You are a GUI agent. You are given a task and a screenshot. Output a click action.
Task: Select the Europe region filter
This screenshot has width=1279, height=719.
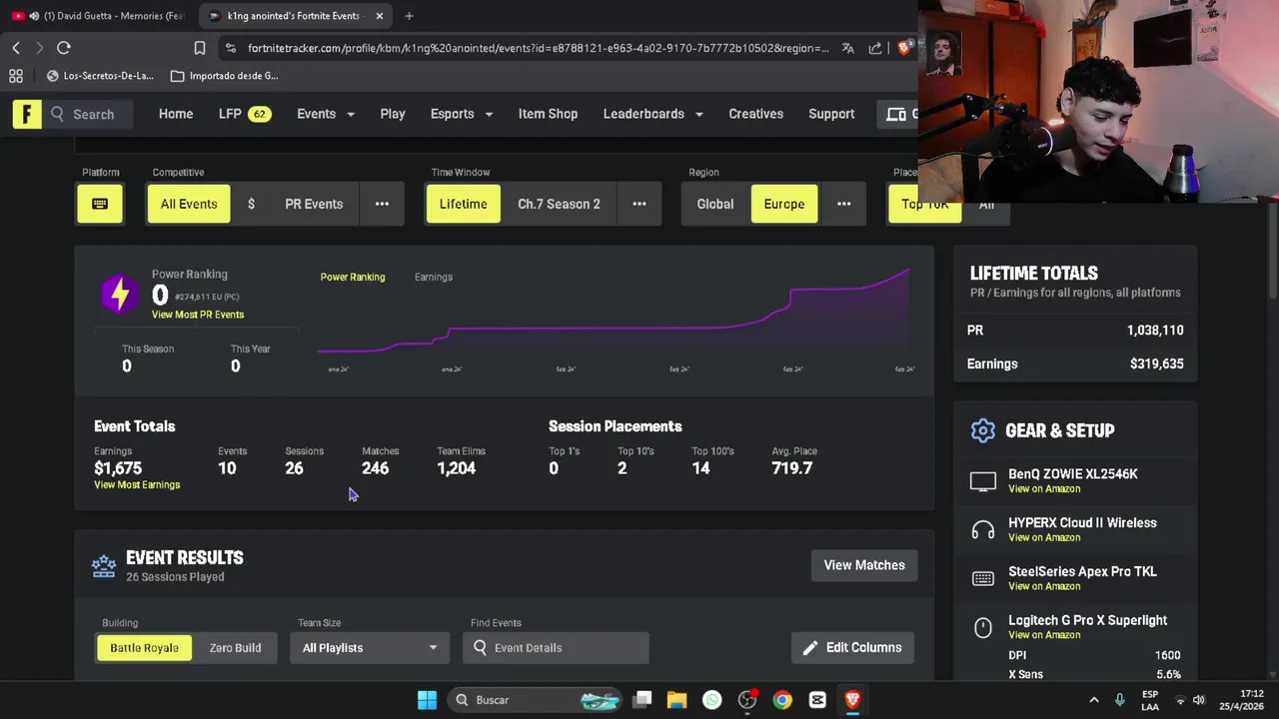(784, 204)
